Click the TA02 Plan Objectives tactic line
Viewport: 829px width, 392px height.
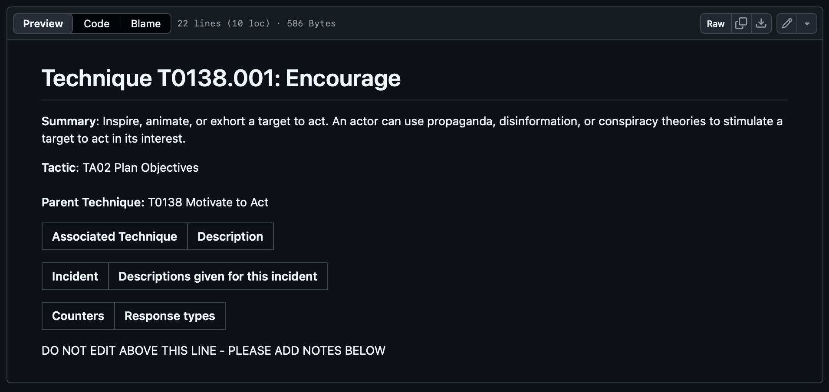(x=120, y=168)
